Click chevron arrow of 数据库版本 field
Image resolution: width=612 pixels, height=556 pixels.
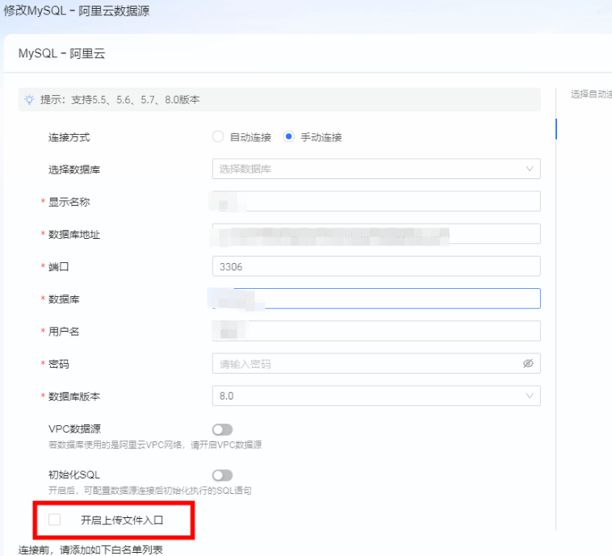pyautogui.click(x=530, y=396)
